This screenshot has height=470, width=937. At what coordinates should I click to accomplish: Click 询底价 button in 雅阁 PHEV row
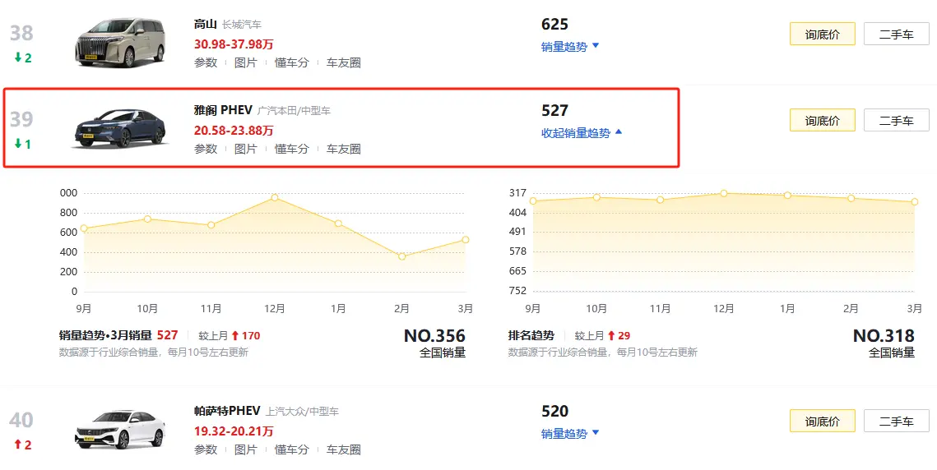(x=823, y=120)
